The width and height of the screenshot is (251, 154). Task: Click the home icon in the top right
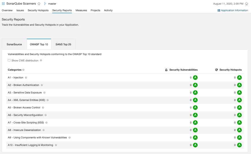point(246,4)
